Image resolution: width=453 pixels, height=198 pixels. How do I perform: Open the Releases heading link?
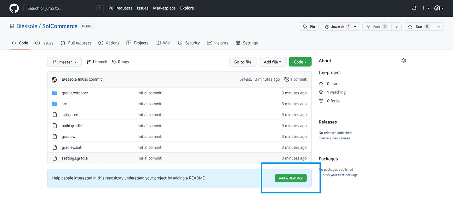328,122
